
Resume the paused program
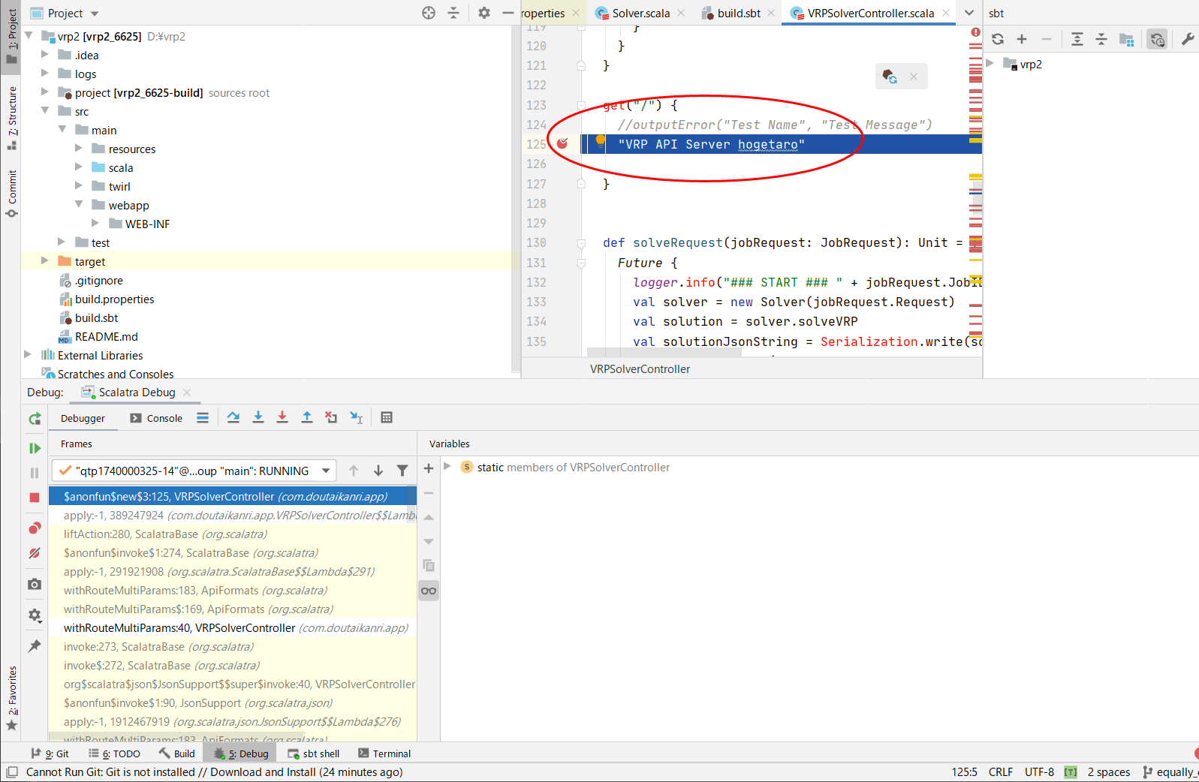tap(35, 448)
